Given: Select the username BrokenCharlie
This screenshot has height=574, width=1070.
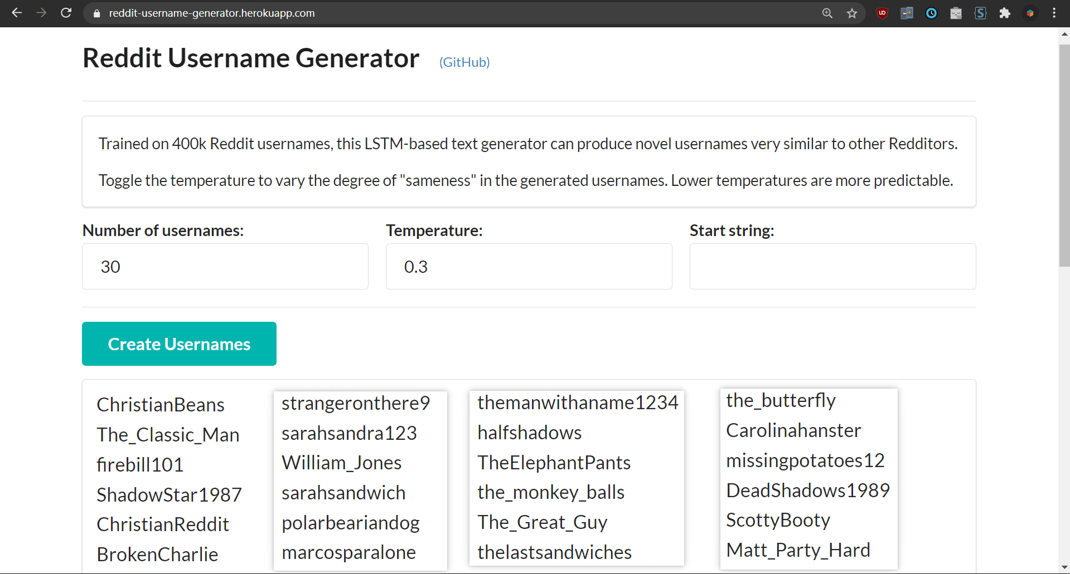Looking at the screenshot, I should coord(157,555).
